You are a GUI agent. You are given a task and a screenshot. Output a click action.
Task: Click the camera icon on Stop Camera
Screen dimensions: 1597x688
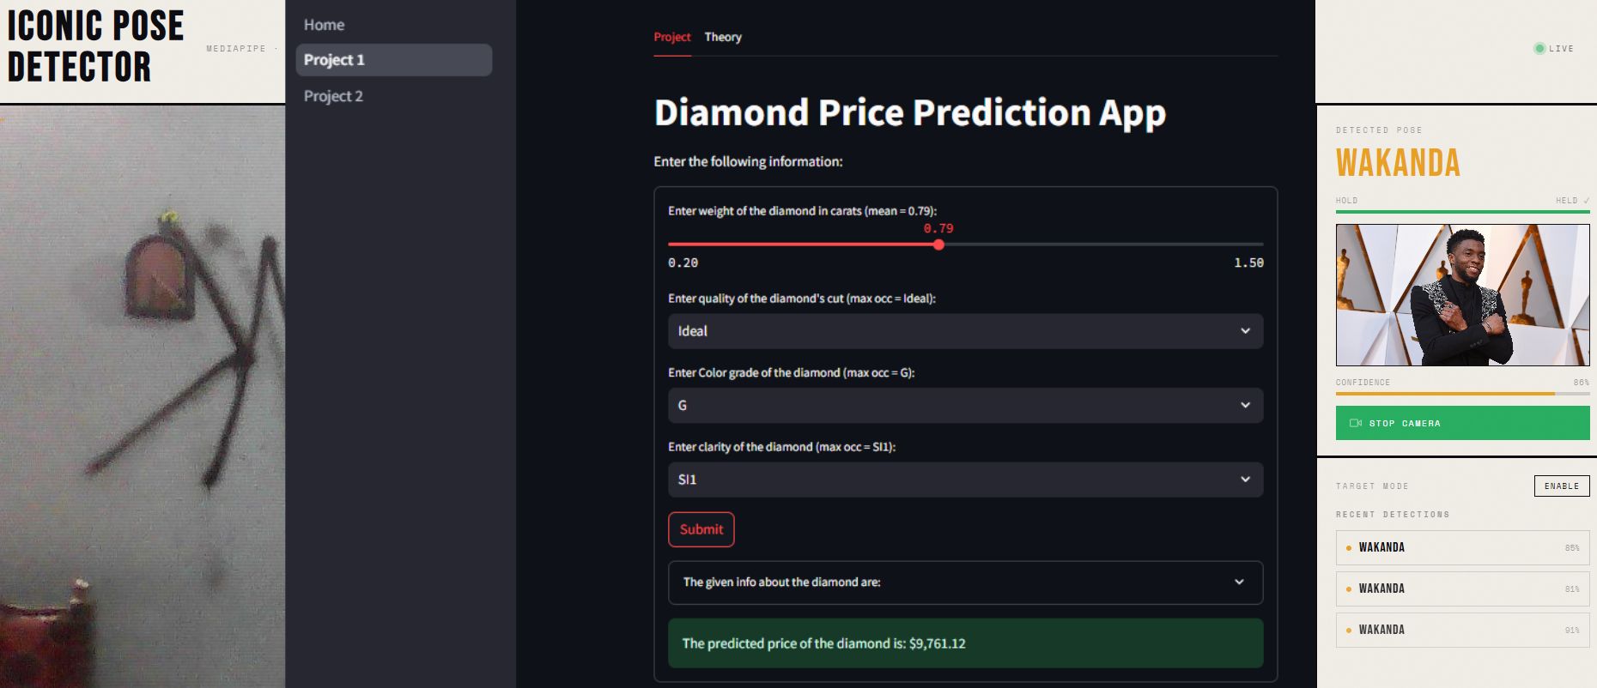(x=1356, y=423)
